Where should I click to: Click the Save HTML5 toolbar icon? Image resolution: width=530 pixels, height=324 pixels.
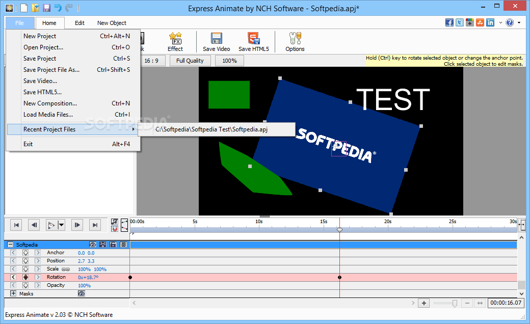pos(253,42)
